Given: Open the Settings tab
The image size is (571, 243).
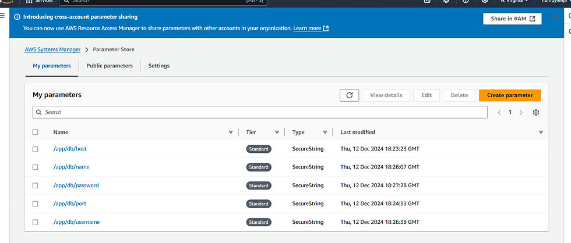Looking at the screenshot, I should [x=158, y=66].
